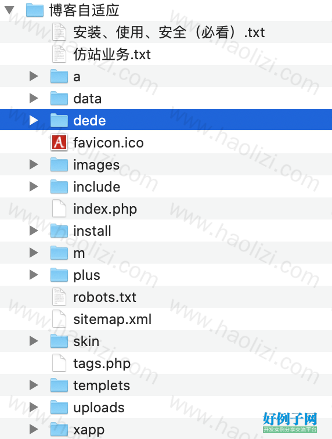
Task: Click the favicon.ico red A icon
Action: tap(59, 142)
